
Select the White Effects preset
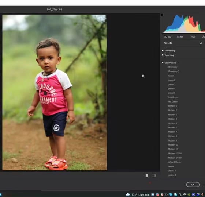(x=174, y=162)
